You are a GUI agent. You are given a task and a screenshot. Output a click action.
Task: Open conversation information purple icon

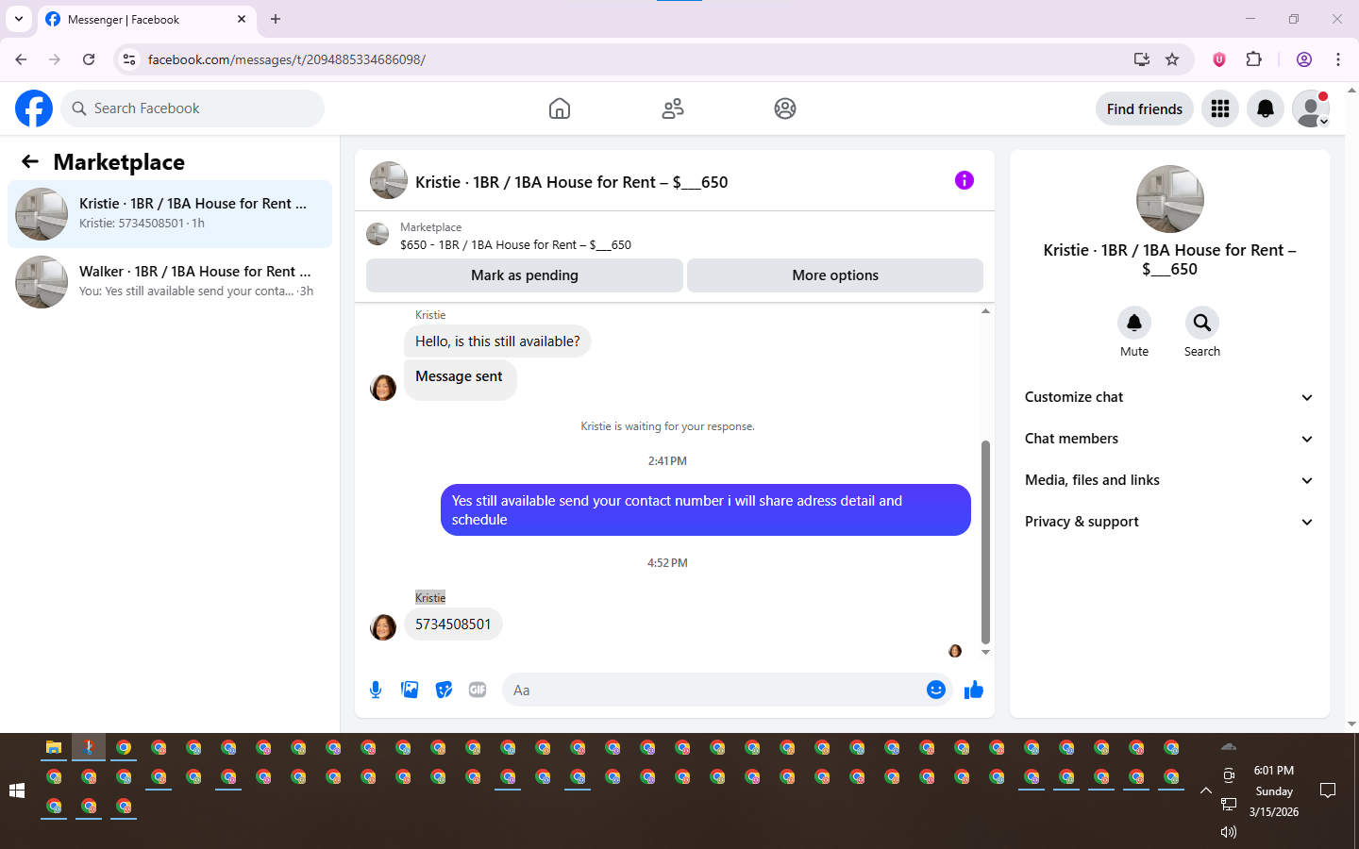(965, 180)
